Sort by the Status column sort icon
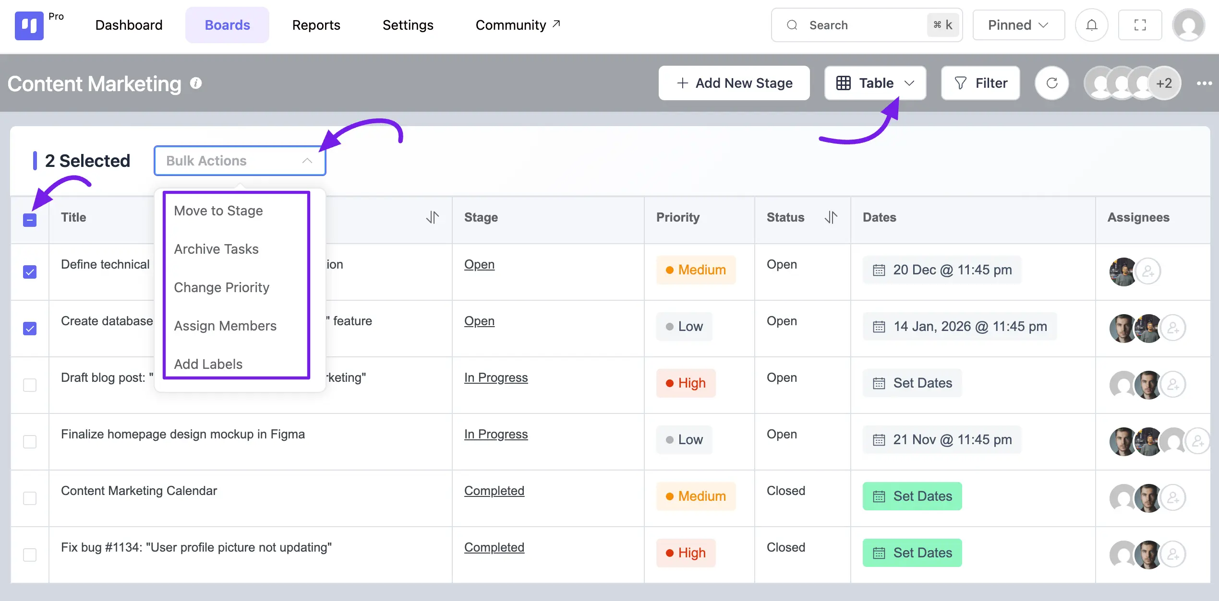Viewport: 1219px width, 601px height. (x=831, y=217)
